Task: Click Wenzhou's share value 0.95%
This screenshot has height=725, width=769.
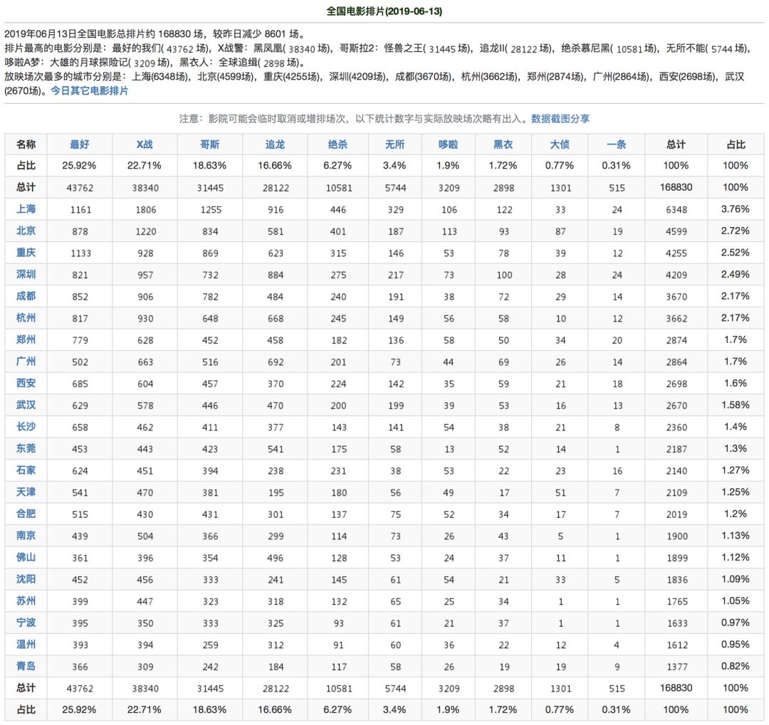Action: pos(735,645)
